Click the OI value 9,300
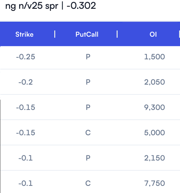The image size is (180, 193). coord(154,108)
